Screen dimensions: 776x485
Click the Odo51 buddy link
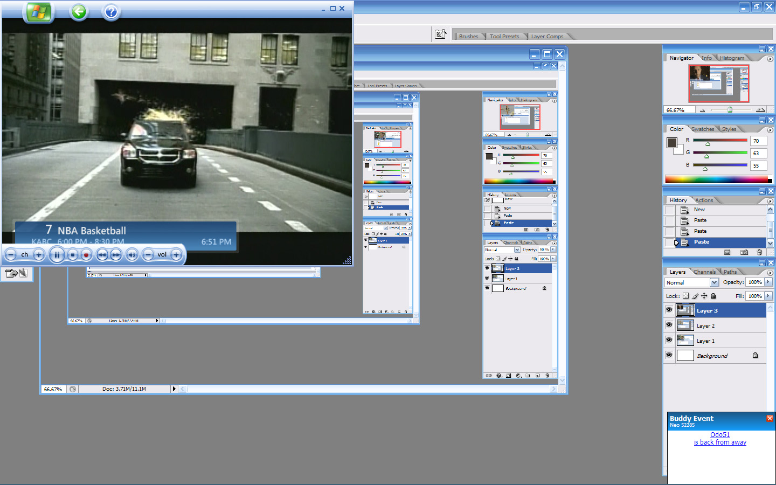(720, 435)
